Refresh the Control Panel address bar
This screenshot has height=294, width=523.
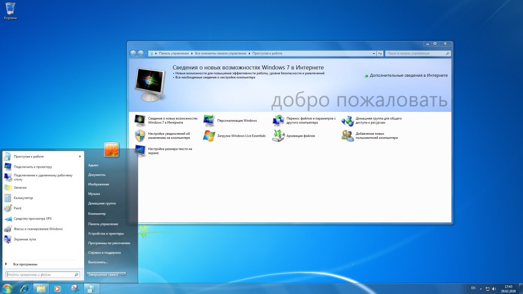click(380, 53)
